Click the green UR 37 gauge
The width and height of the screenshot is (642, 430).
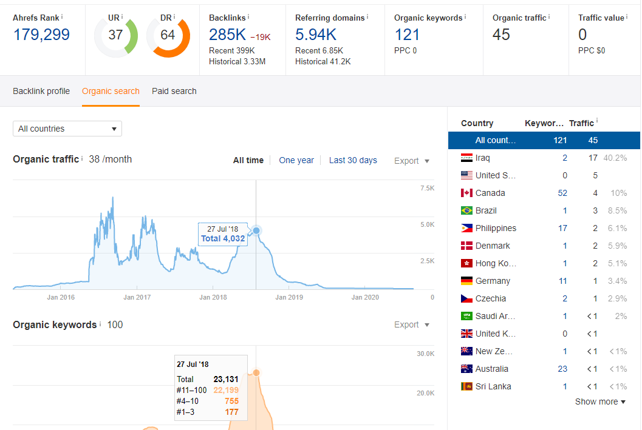tap(116, 36)
